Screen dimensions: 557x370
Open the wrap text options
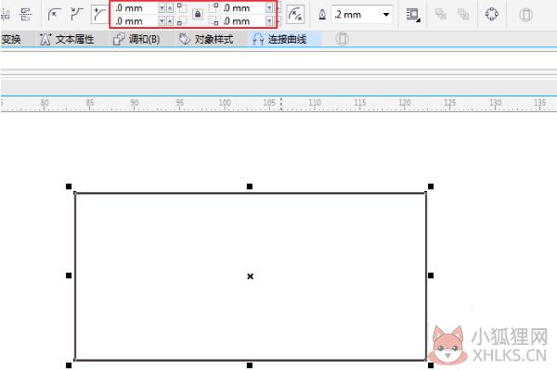click(413, 15)
